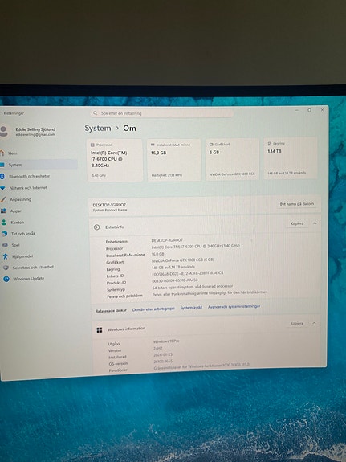The width and height of the screenshot is (346, 462).
Task: Open Avancerade systeminställningar link
Action: tap(234, 306)
